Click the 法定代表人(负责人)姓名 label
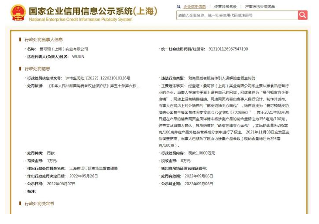319x224 pixels. (x=48, y=57)
